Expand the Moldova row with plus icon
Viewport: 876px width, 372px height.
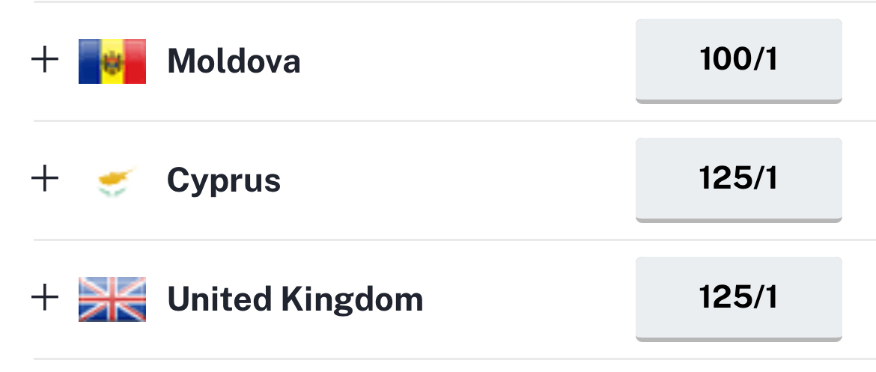[45, 61]
